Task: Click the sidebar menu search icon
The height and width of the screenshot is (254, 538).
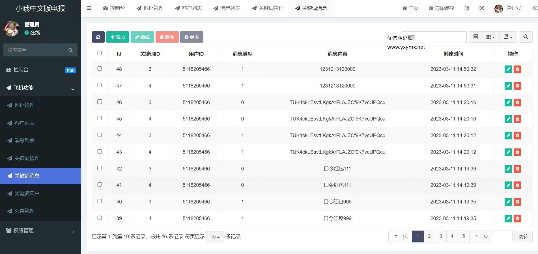Action: pos(70,50)
